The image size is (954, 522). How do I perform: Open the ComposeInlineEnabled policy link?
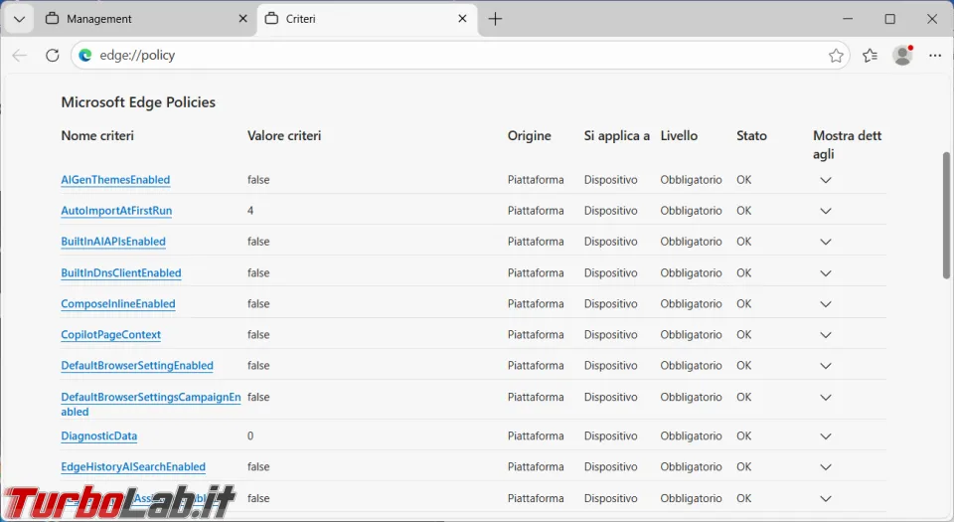118,303
